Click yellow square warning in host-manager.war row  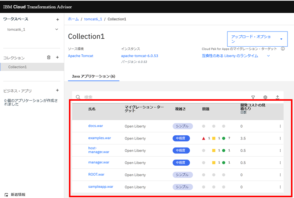214,150
